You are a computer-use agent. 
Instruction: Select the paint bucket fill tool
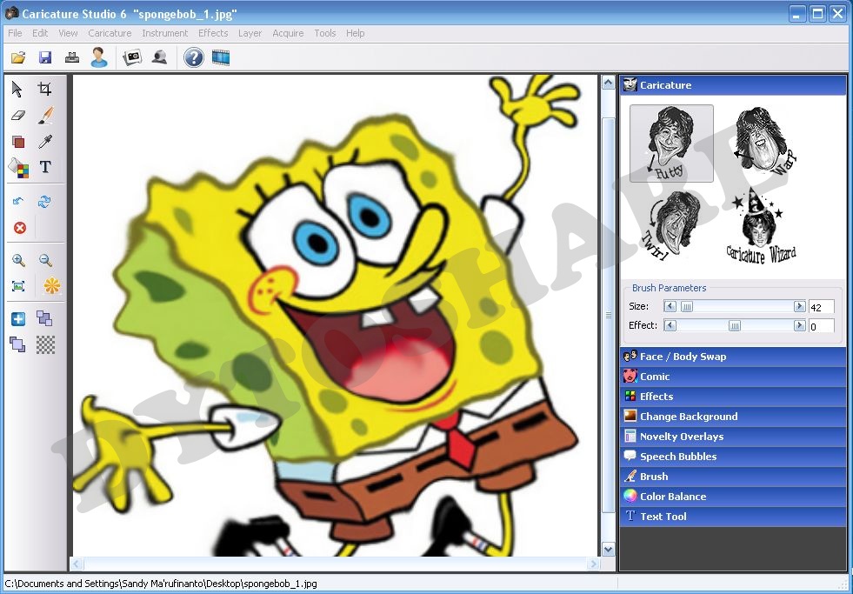click(x=18, y=168)
